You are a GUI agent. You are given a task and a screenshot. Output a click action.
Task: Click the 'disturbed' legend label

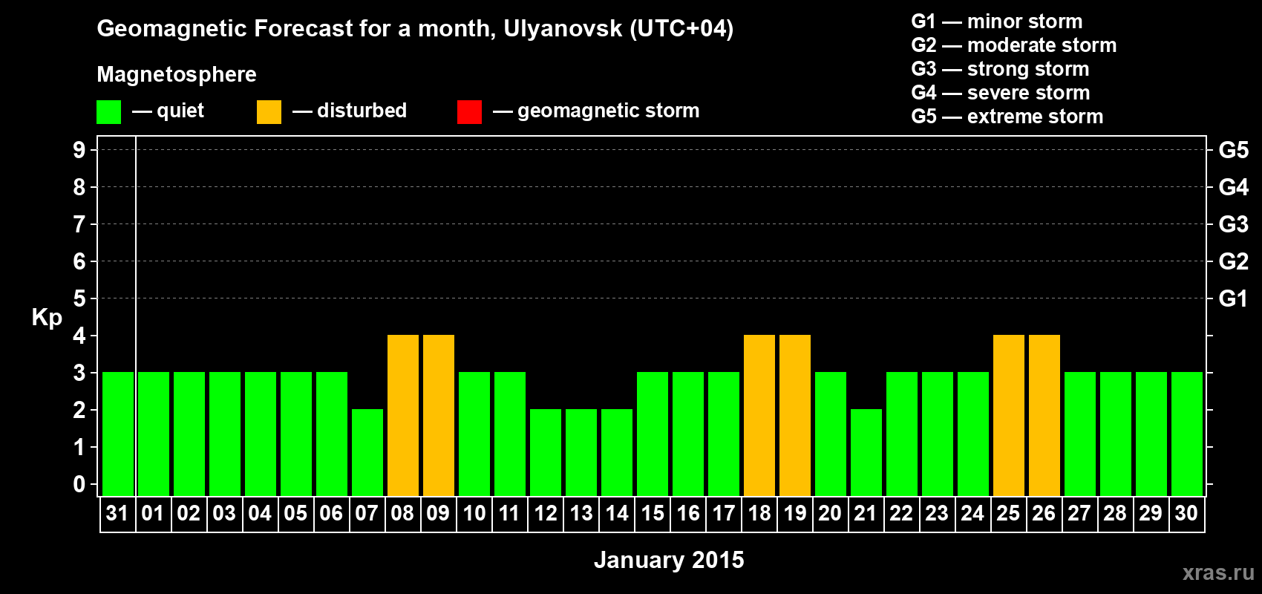(x=362, y=111)
